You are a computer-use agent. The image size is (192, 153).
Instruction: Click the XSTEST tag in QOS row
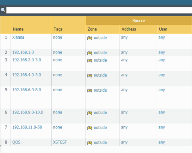[60, 142]
